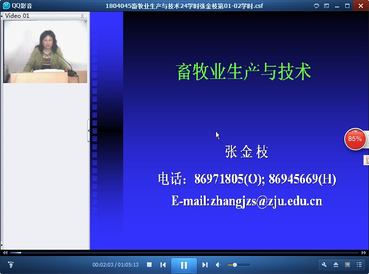Mute the audio with speaker icon
Viewport: 369px width, 274px height.
(x=218, y=265)
